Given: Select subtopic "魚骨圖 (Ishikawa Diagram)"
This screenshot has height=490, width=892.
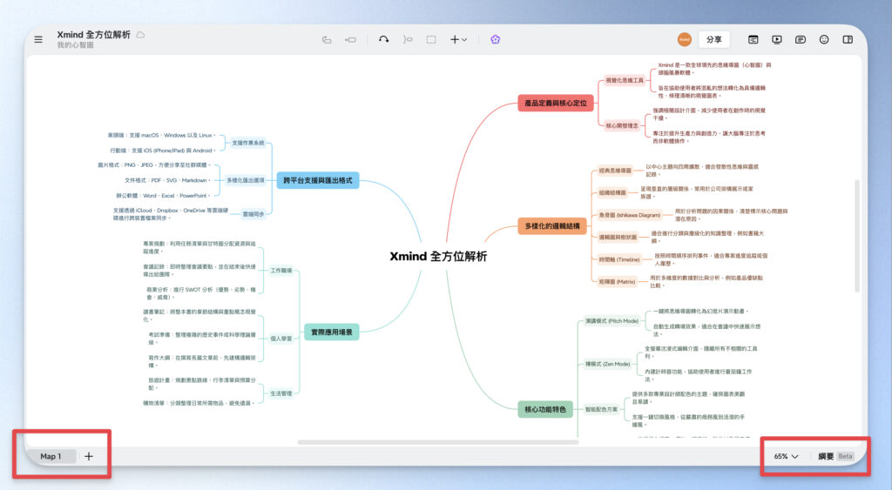Looking at the screenshot, I should click(x=629, y=215).
